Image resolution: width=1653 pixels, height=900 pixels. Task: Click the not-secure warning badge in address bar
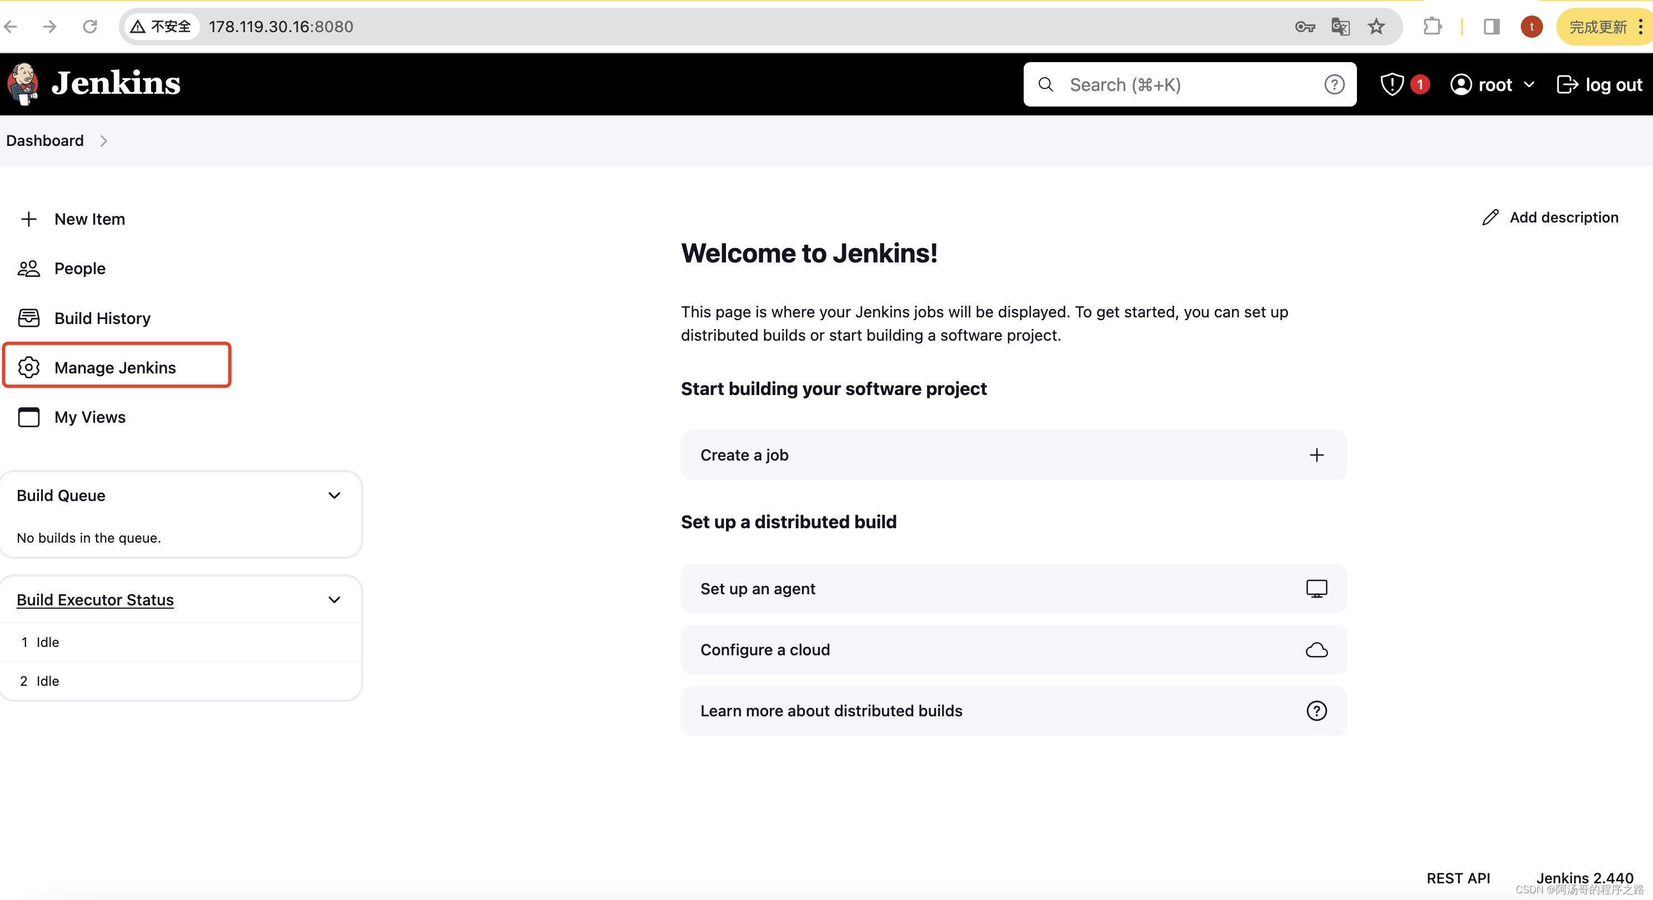(161, 26)
